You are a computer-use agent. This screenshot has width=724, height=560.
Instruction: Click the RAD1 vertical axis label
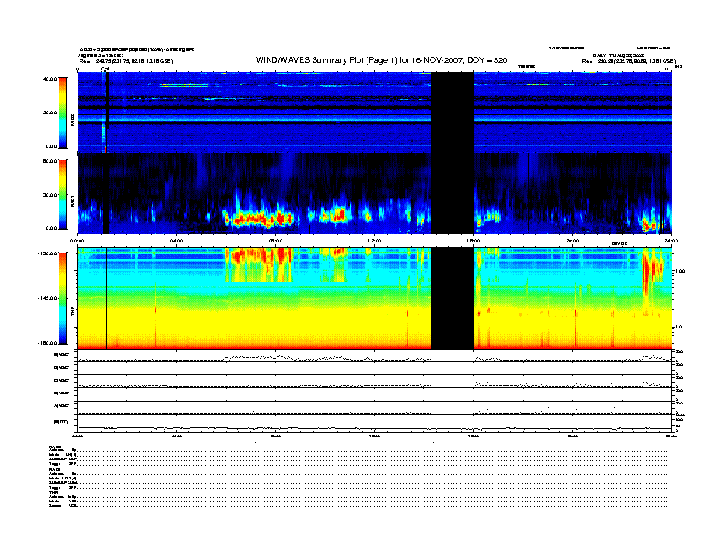coord(72,200)
